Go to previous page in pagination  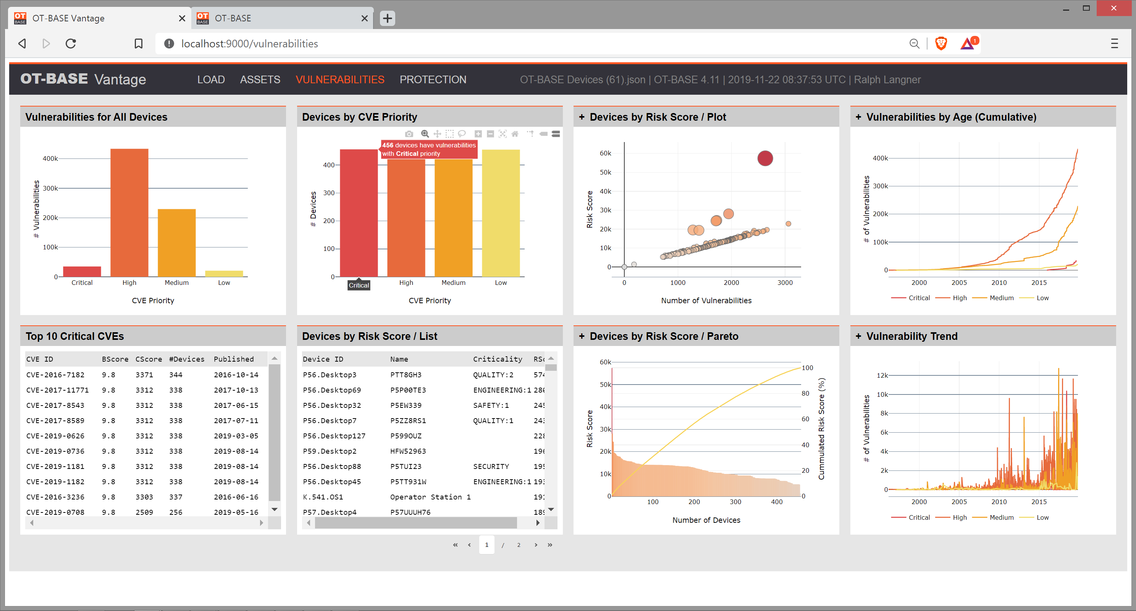point(469,545)
